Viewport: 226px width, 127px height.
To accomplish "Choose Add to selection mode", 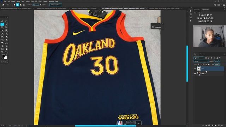I will pos(17,5).
